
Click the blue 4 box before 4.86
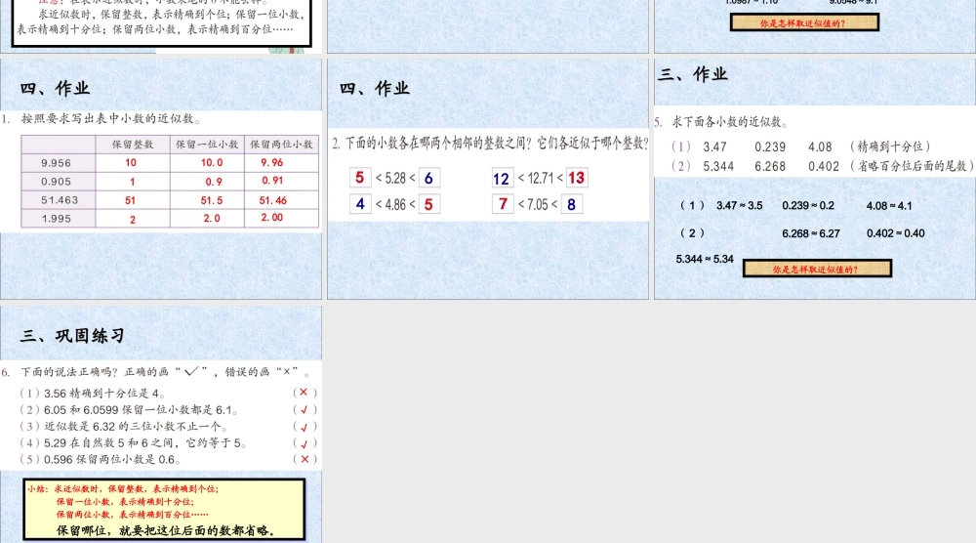[x=360, y=203]
